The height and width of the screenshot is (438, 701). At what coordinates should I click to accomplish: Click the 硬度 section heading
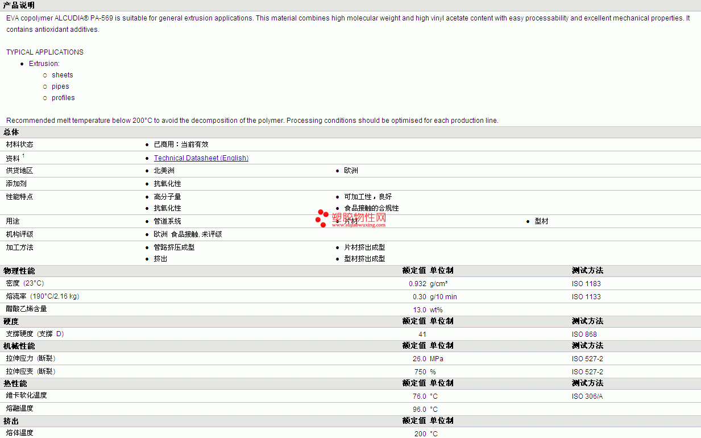point(11,321)
